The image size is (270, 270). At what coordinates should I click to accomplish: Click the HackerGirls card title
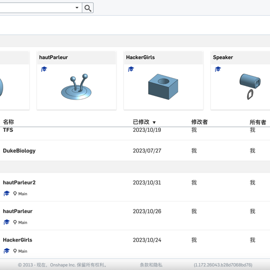(x=140, y=57)
